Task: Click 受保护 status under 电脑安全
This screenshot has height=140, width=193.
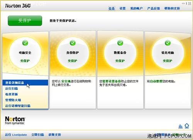Action: (x=25, y=61)
